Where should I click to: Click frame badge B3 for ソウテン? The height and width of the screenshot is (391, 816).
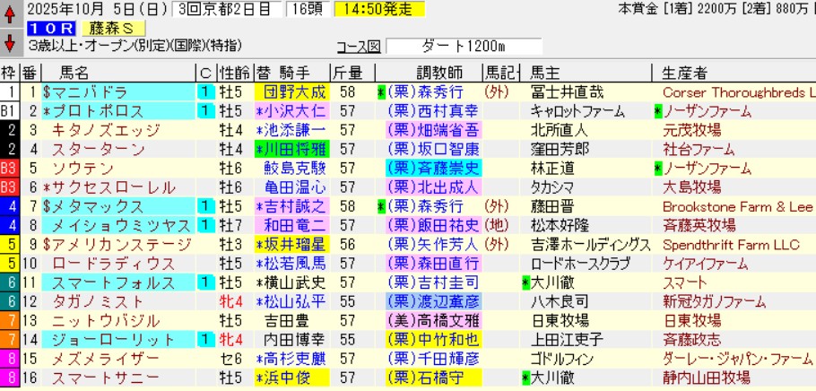coord(9,168)
